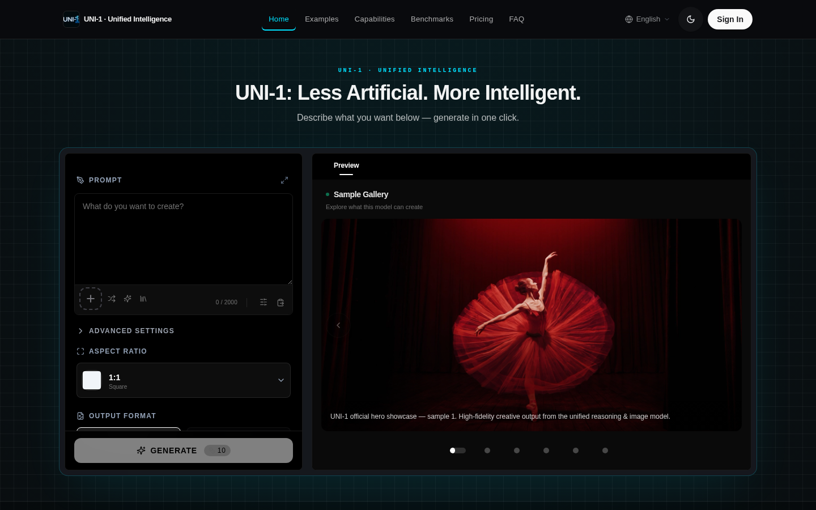Click the shuffle random prompt icon
This screenshot has width=816, height=510.
point(112,299)
